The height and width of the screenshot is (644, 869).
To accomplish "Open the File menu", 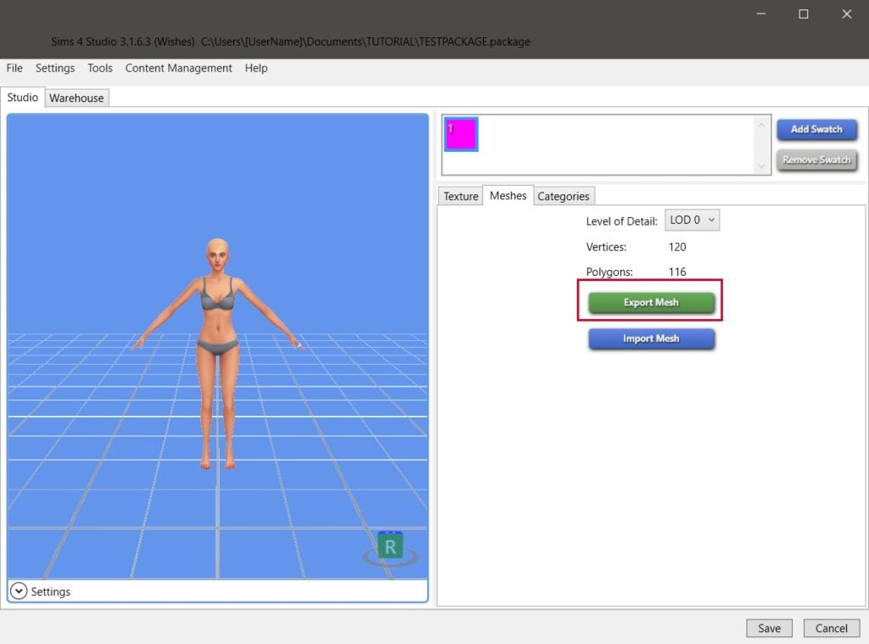I will point(14,68).
